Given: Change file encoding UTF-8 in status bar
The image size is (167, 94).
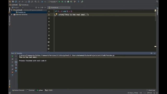Looking at the screenshot, I should click(x=150, y=93).
